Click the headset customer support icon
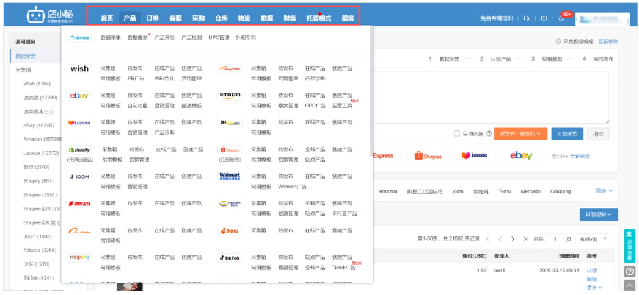The height and width of the screenshot is (295, 639). click(527, 18)
